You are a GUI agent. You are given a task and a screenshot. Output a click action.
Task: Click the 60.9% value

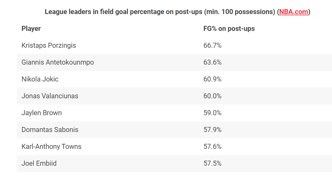point(212,79)
